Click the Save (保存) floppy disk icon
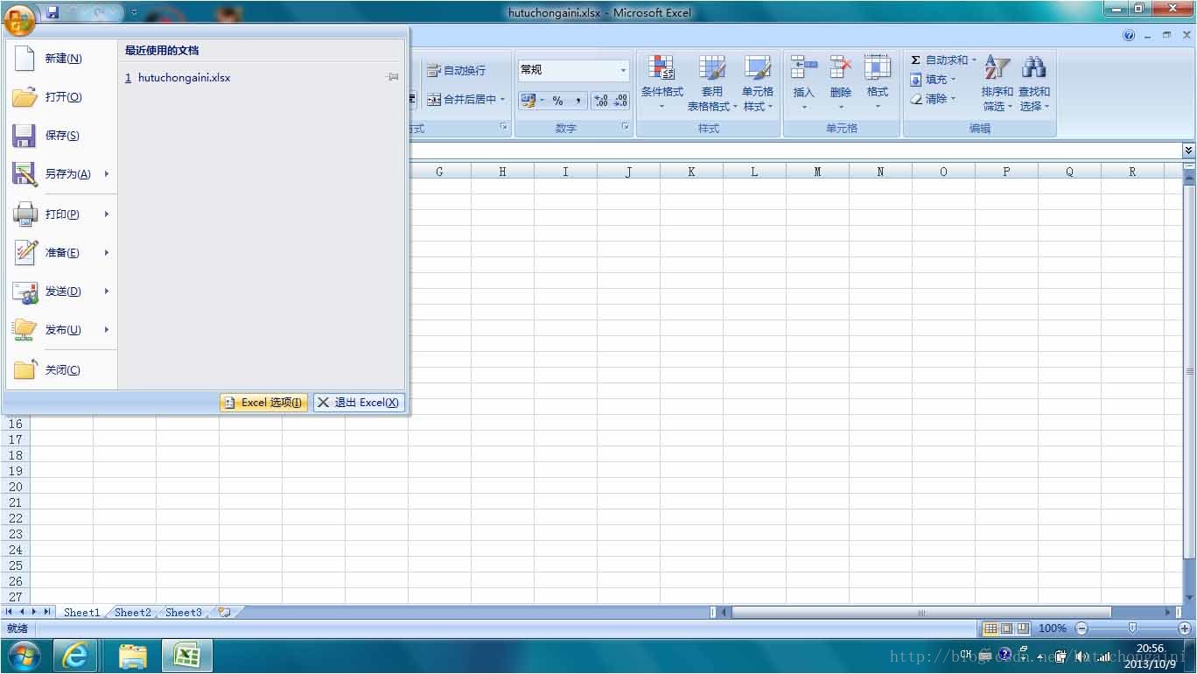Screen dimensions: 1197x674 (24, 136)
